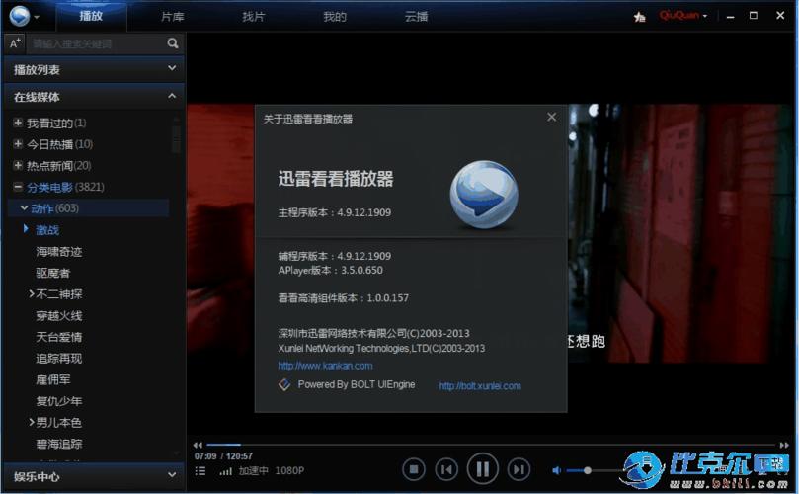Switch to the 播放 tab
Screen dimensions: 799x494
pyautogui.click(x=91, y=17)
